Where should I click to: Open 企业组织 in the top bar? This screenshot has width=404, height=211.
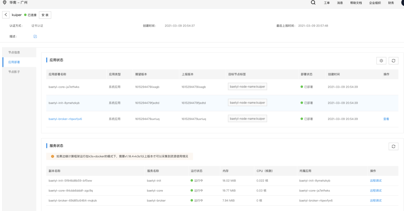coord(375,3)
